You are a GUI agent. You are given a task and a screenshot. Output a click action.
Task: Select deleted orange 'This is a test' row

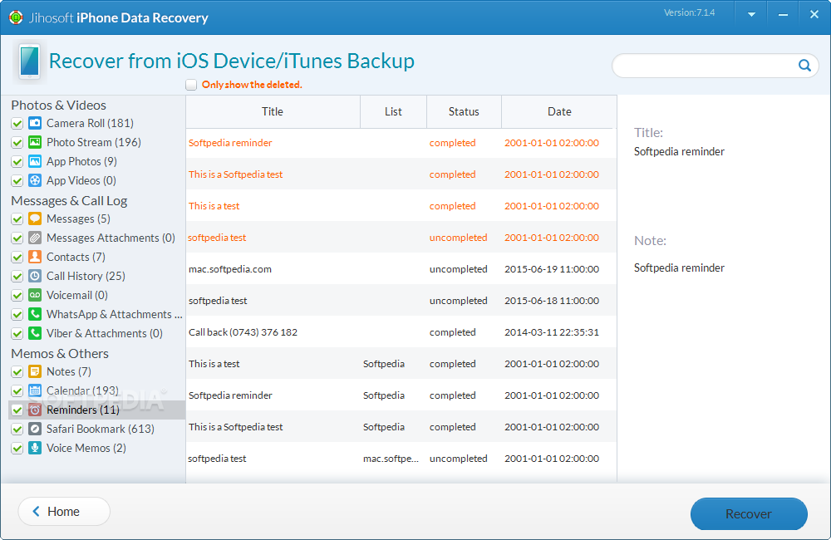(x=401, y=205)
